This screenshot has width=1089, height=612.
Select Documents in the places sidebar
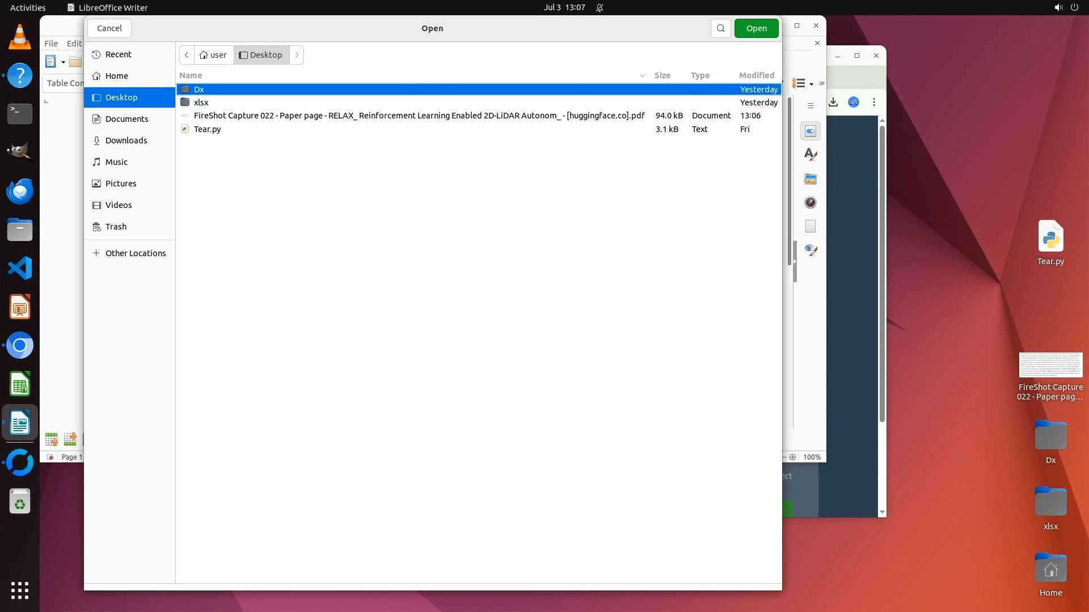[x=126, y=119]
